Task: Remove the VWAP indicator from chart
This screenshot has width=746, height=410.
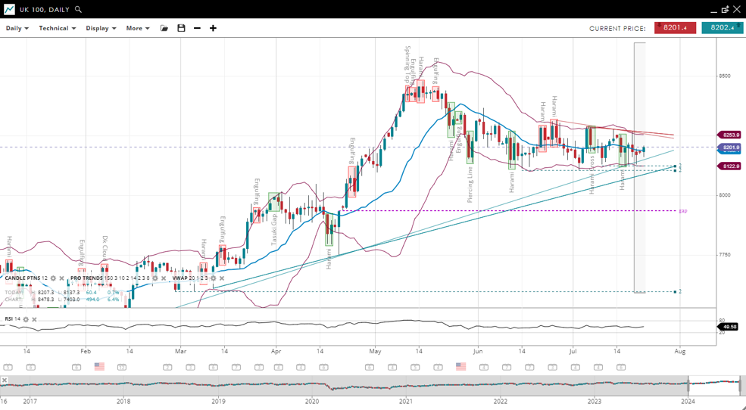Action: point(221,278)
